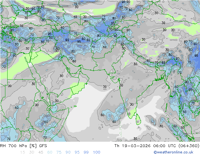Click the legend value 75
200x155 pixels.
tap(59, 152)
